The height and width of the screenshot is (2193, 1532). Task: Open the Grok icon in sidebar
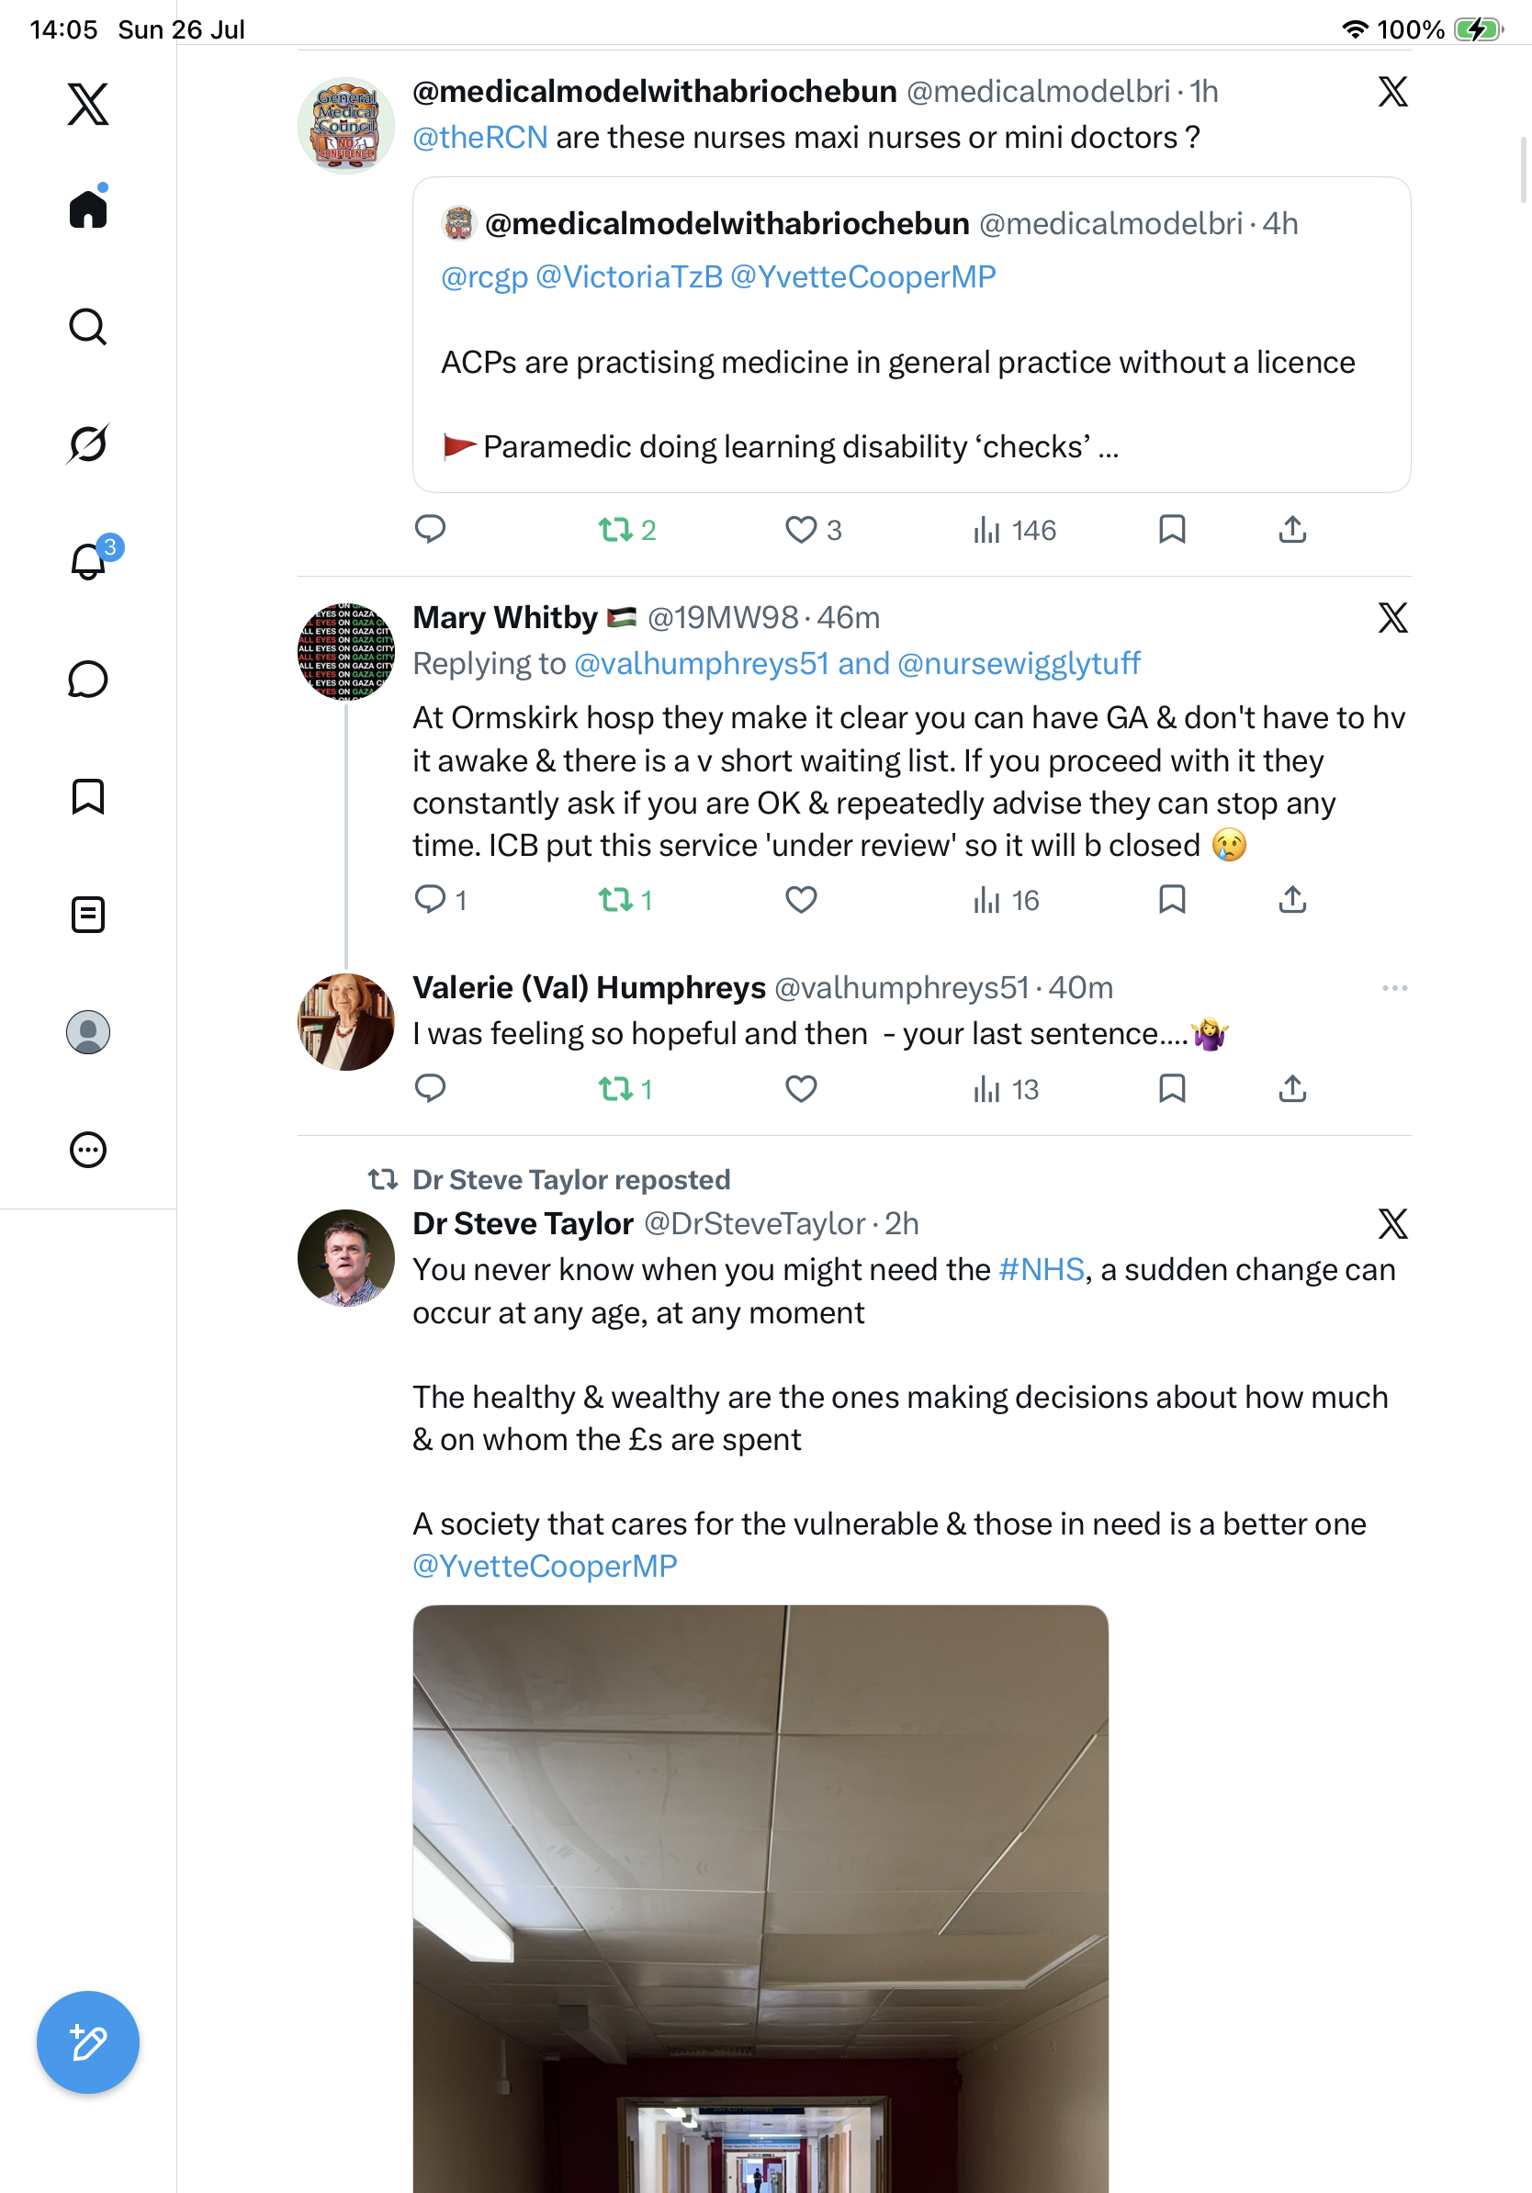88,444
